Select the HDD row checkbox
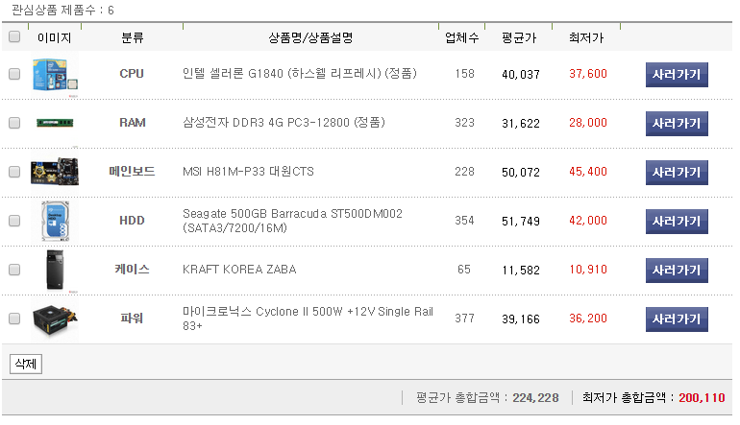Image resolution: width=740 pixels, height=425 pixels. [14, 221]
